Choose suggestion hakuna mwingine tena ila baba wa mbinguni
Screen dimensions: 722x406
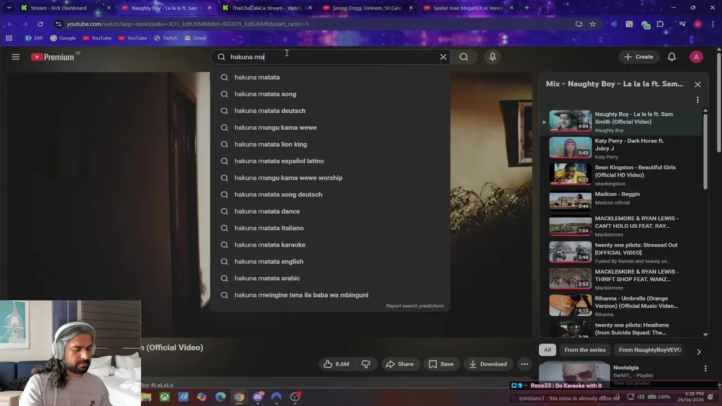(x=331, y=295)
